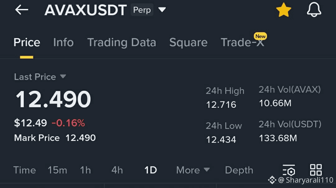Switch to the Info tab
The image size is (336, 188).
(x=63, y=42)
